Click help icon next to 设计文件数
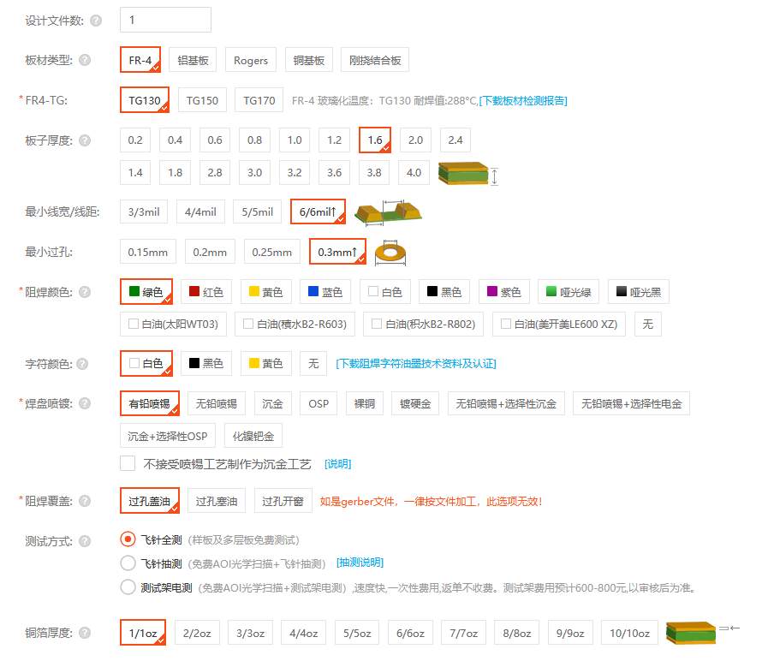This screenshot has height=667, width=768. pos(96,21)
